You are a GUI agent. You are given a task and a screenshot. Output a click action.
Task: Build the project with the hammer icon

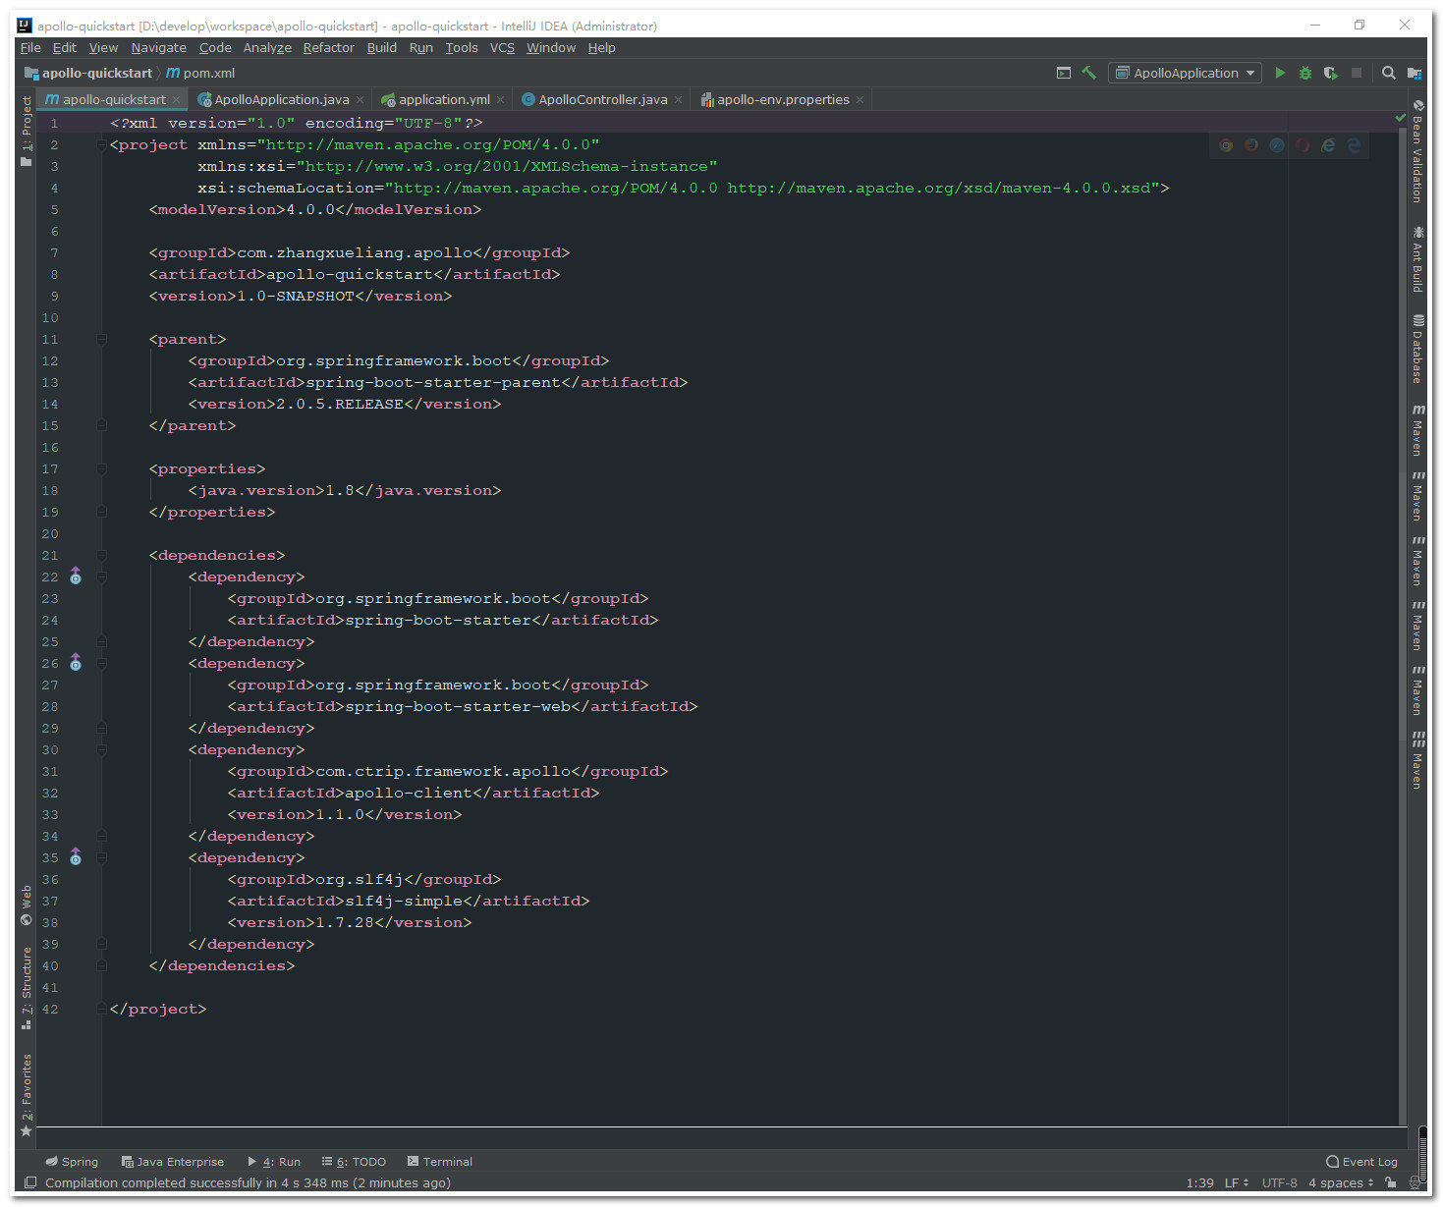[1089, 73]
